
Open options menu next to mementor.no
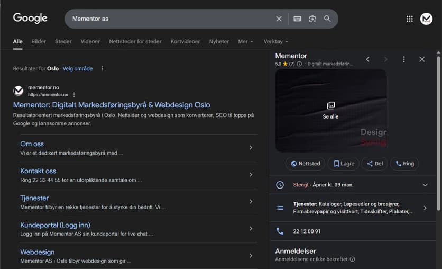(x=74, y=95)
